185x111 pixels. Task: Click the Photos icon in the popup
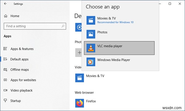91,34
